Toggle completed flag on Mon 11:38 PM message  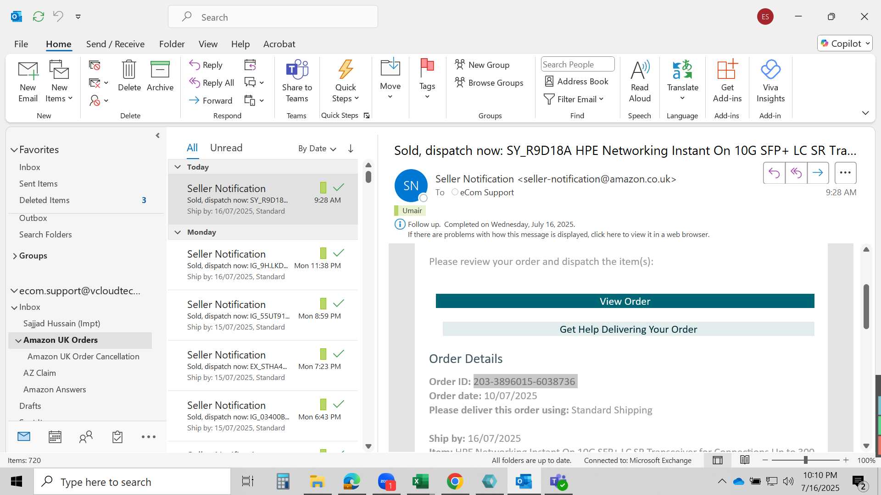[x=339, y=253]
